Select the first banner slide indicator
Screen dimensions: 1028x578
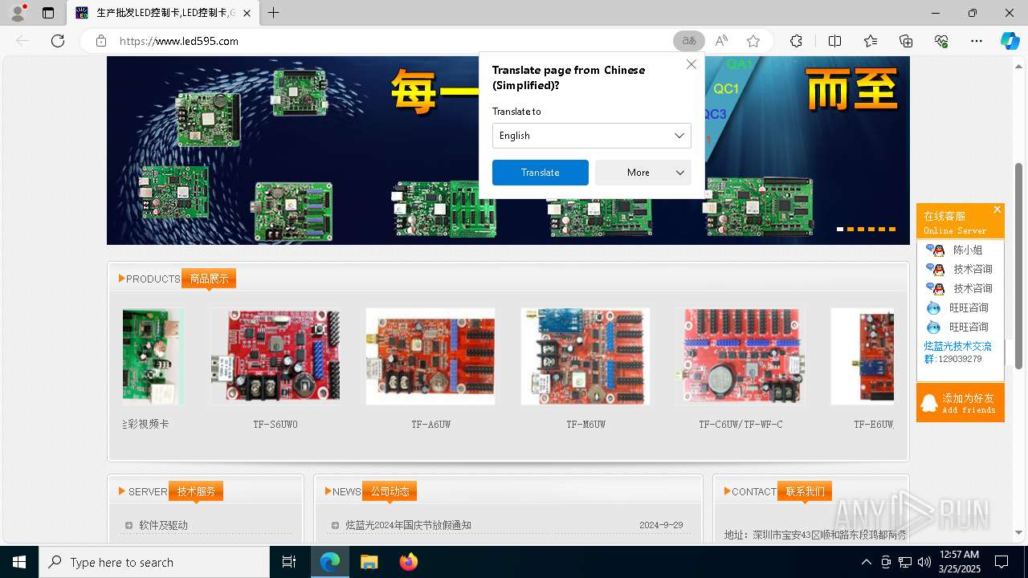pyautogui.click(x=840, y=229)
